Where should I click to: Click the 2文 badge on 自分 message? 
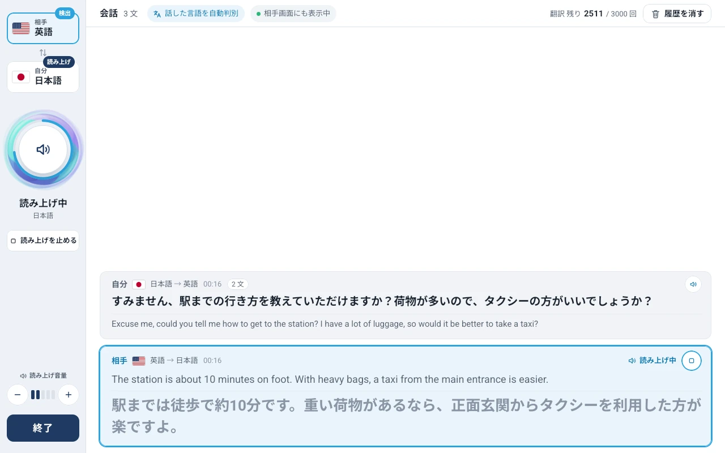tap(238, 284)
